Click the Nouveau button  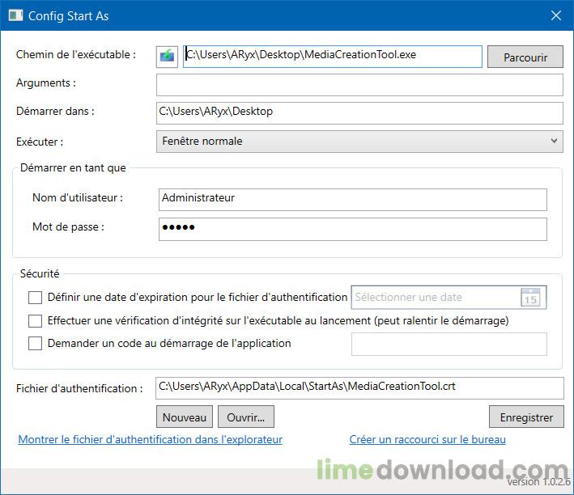click(185, 417)
